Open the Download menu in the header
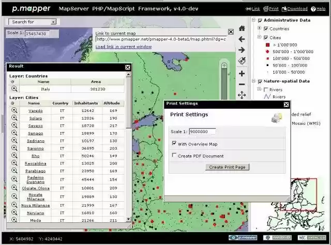This screenshot has height=245, width=331. pos(295,9)
